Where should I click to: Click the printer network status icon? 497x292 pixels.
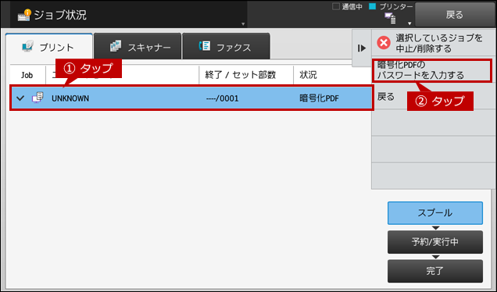[x=390, y=18]
